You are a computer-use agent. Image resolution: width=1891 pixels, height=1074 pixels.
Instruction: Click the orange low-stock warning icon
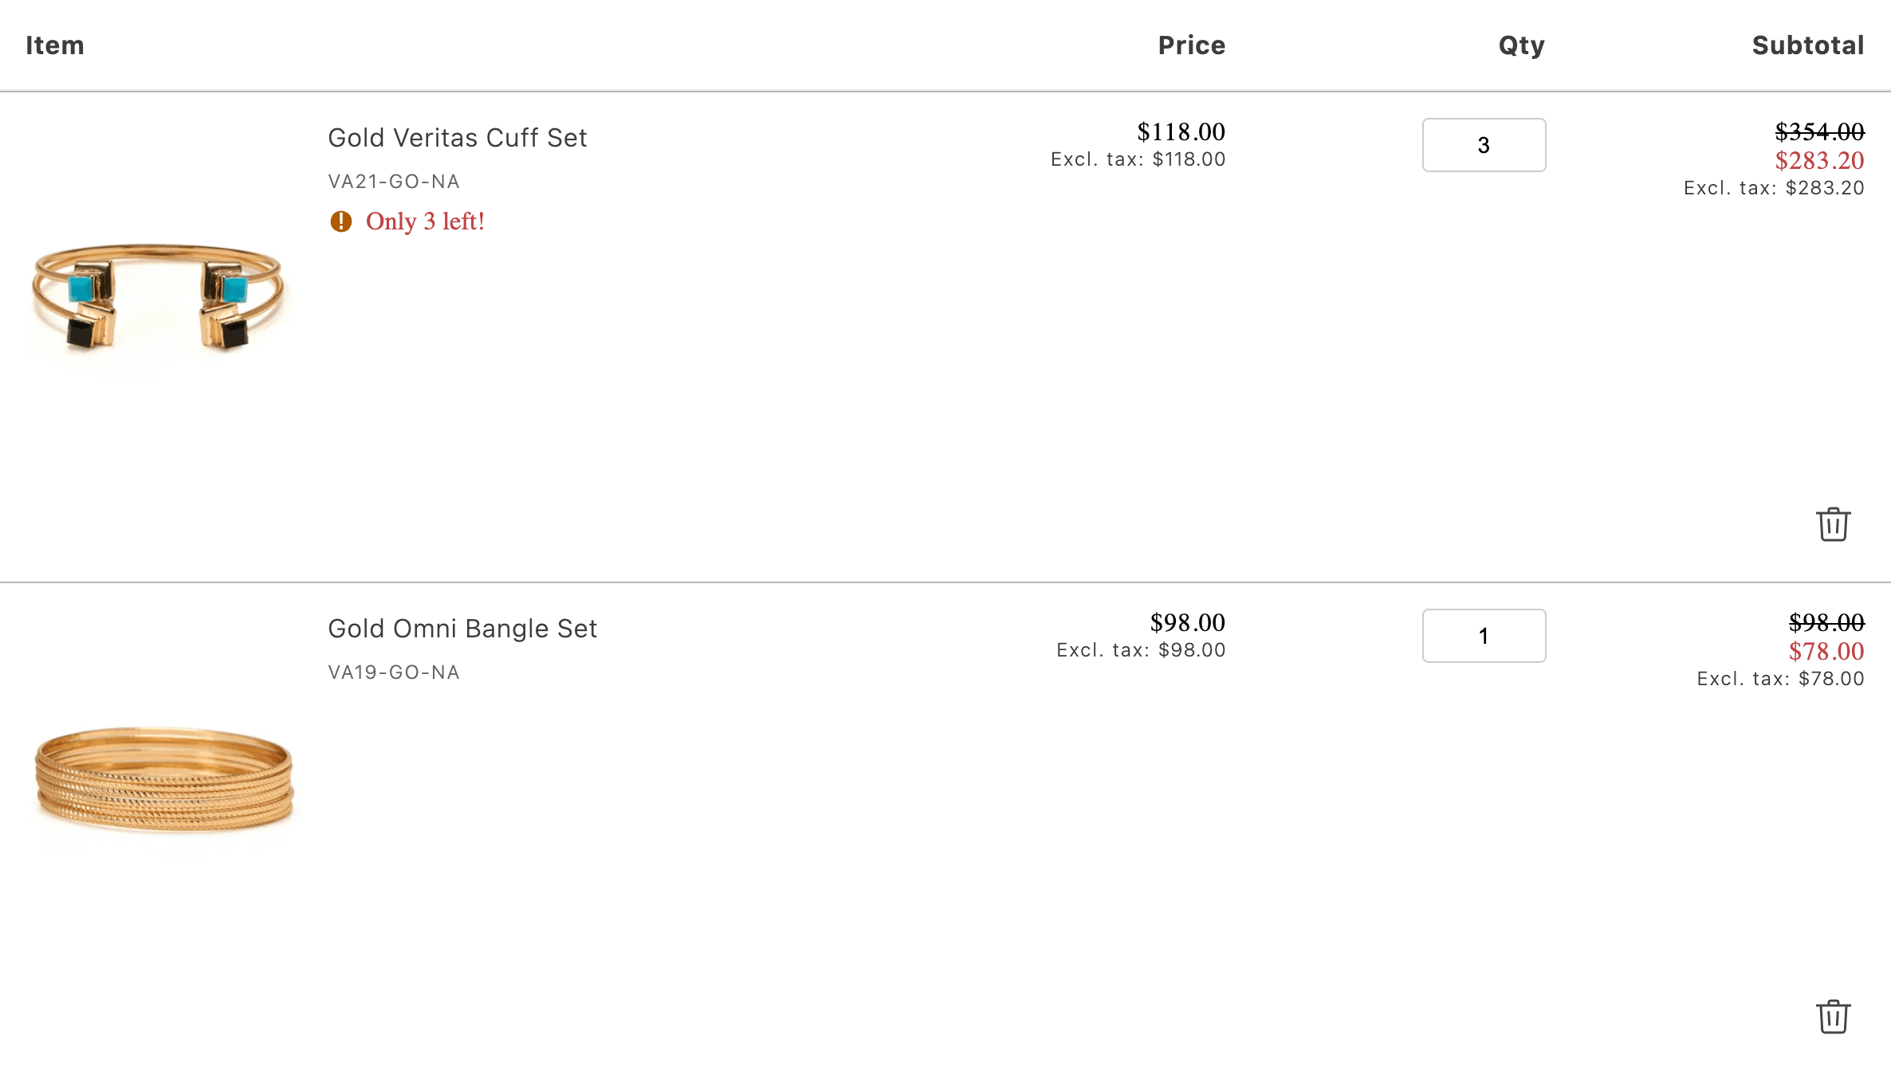coord(341,221)
